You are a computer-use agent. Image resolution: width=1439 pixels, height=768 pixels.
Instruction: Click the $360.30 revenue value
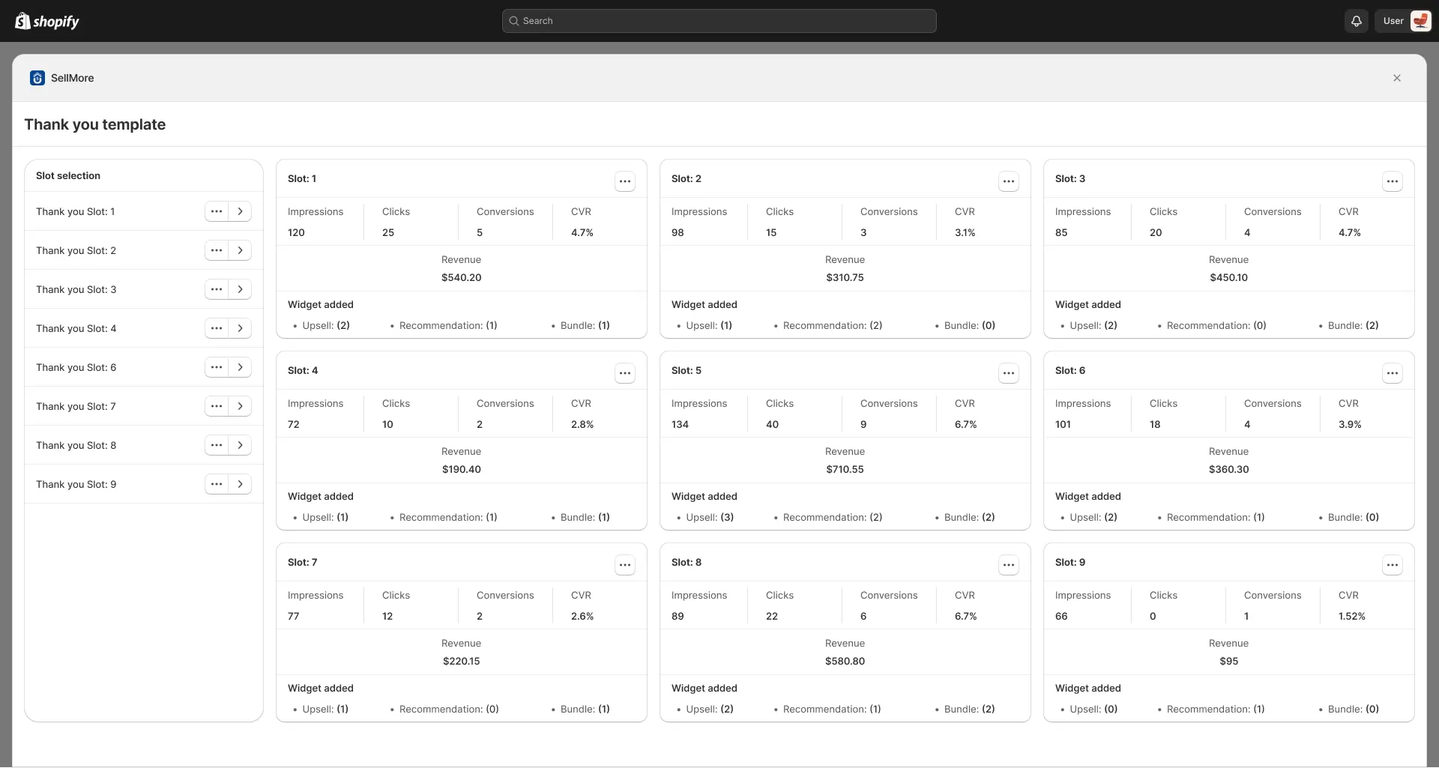(1229, 469)
